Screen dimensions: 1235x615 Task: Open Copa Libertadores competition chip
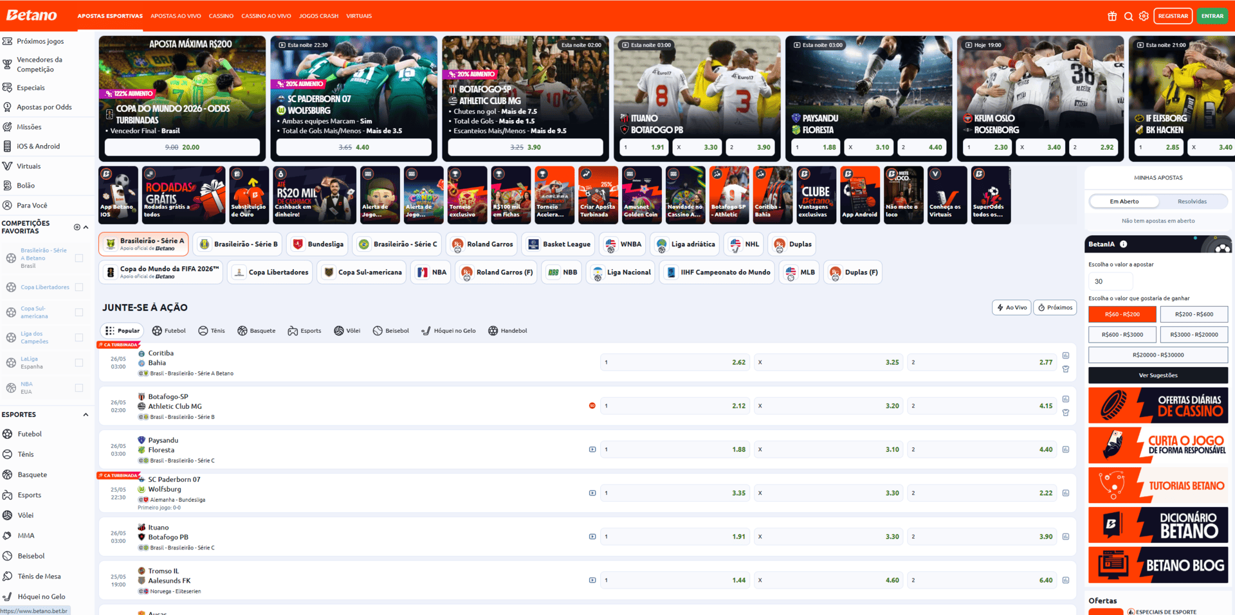click(x=270, y=272)
